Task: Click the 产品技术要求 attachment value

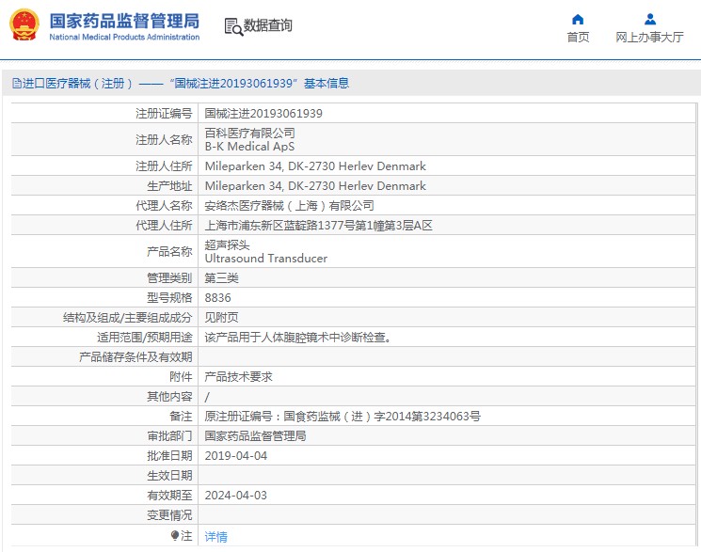Action: pyautogui.click(x=238, y=377)
